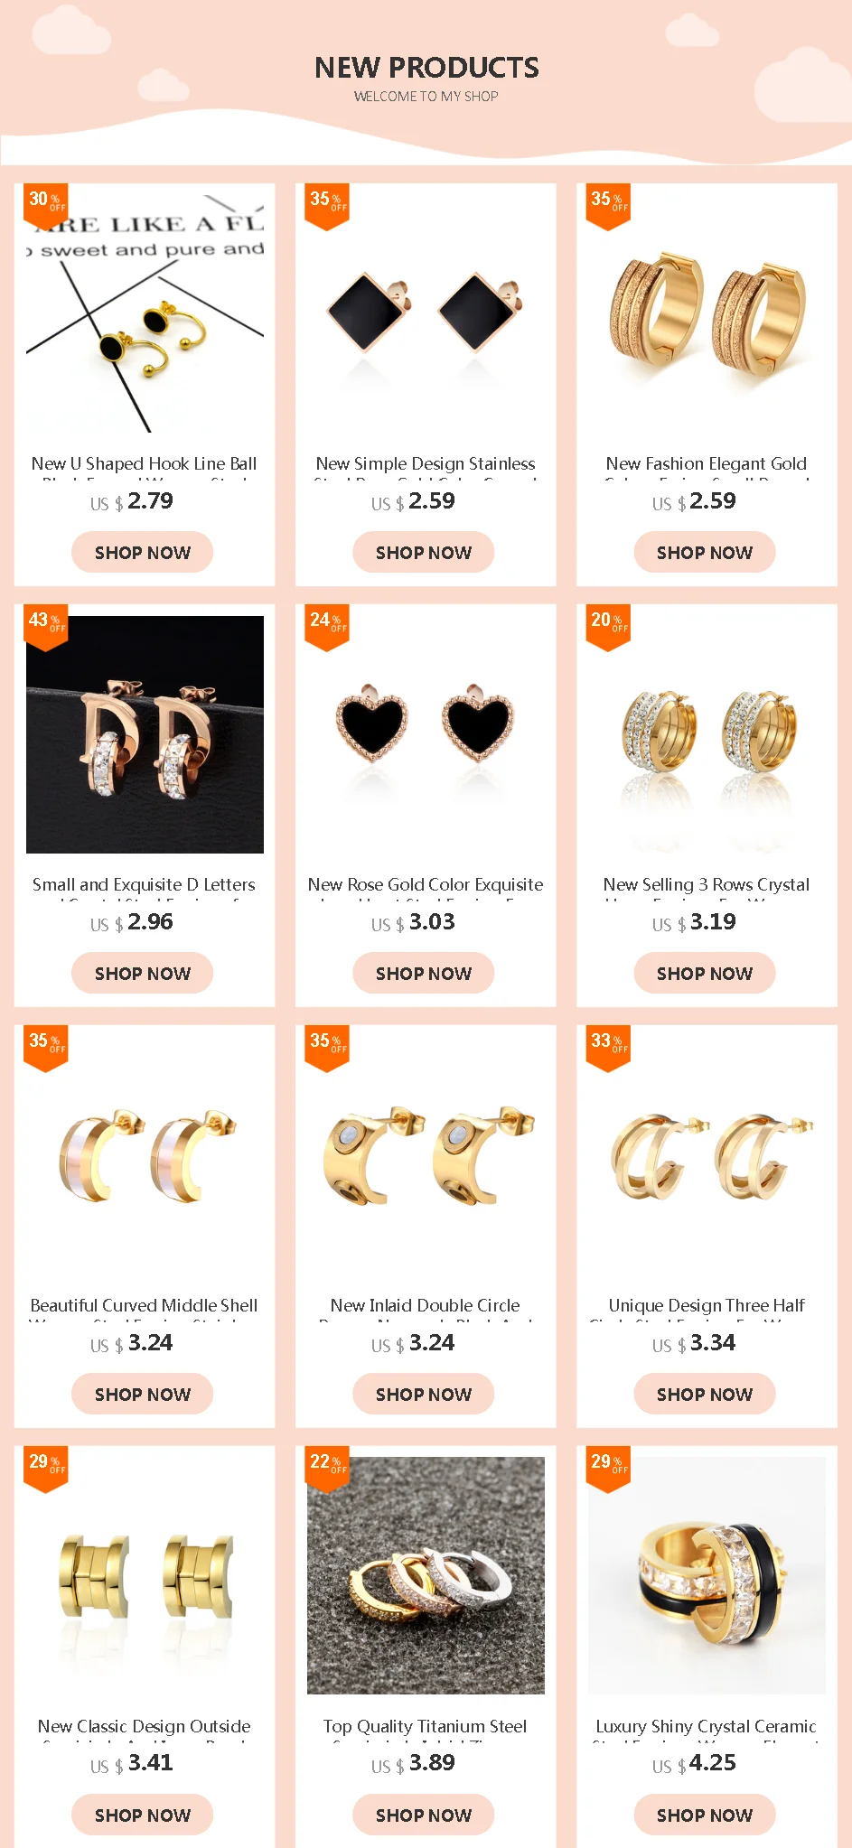Open the New Classic Design Outside title link
This screenshot has height=1848, width=852.
(x=145, y=1727)
